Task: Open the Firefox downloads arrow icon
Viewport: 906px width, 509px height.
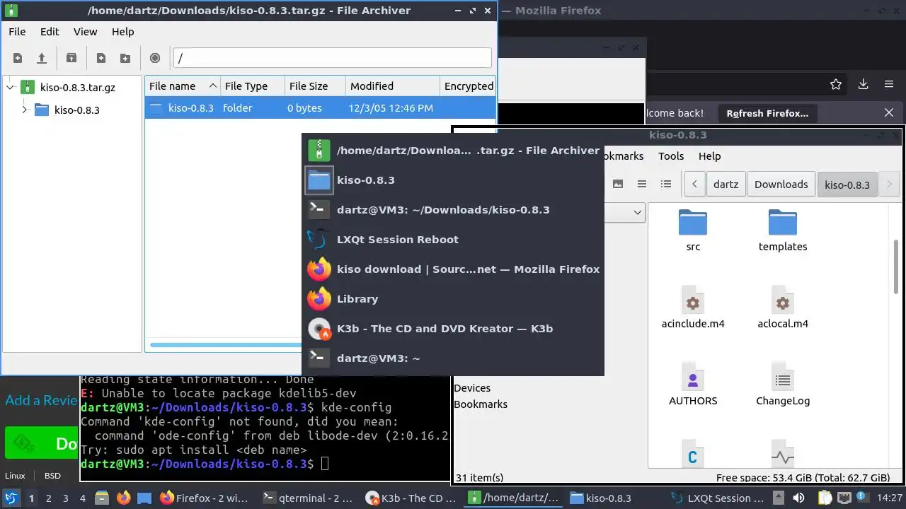Action: [x=863, y=84]
